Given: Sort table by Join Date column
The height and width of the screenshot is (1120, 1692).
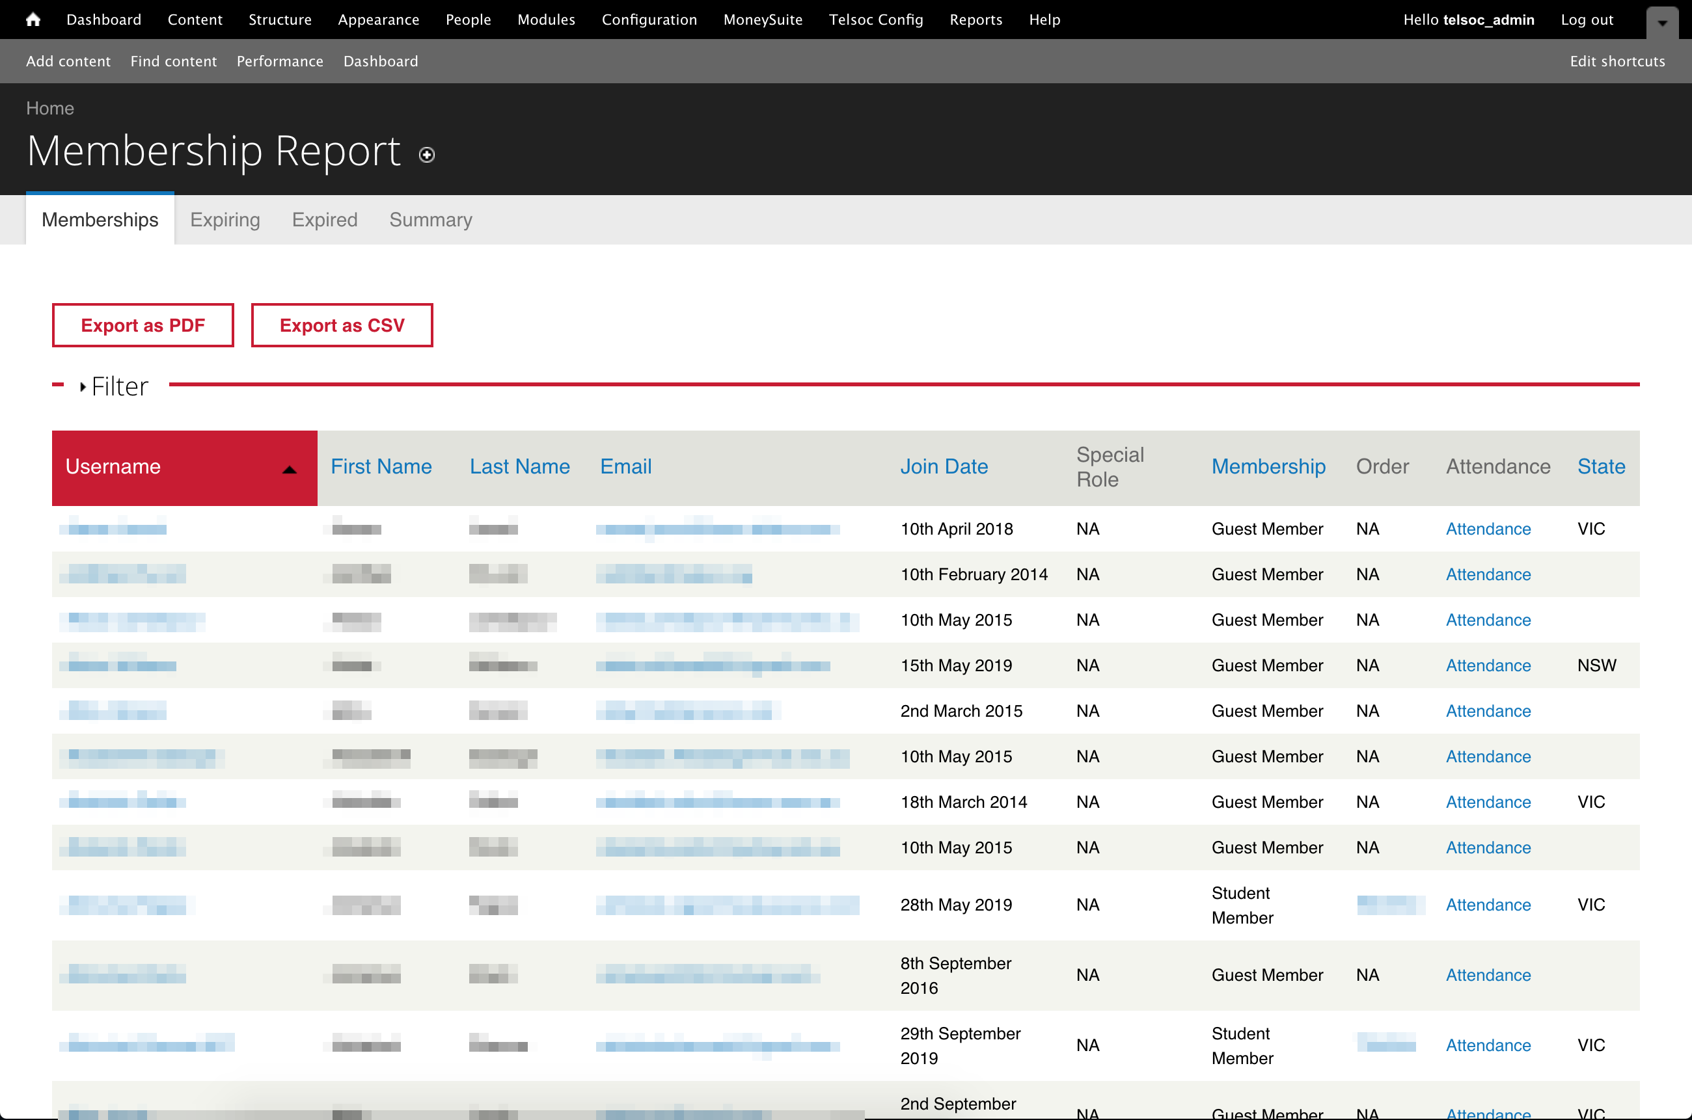Looking at the screenshot, I should (x=943, y=466).
